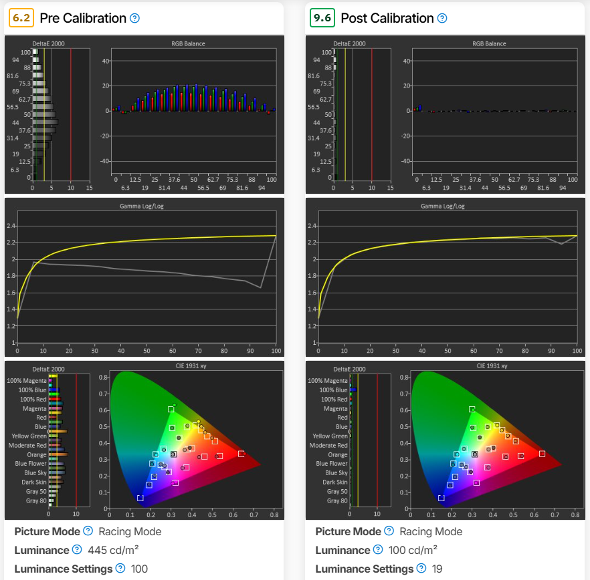590x580 pixels.
Task: Click the 6.2 Pre Calibration score badge
Action: [x=21, y=17]
